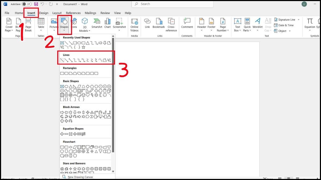Click the Chart icon in ribbon
Viewport: 321px width, 180px height.
108,23
